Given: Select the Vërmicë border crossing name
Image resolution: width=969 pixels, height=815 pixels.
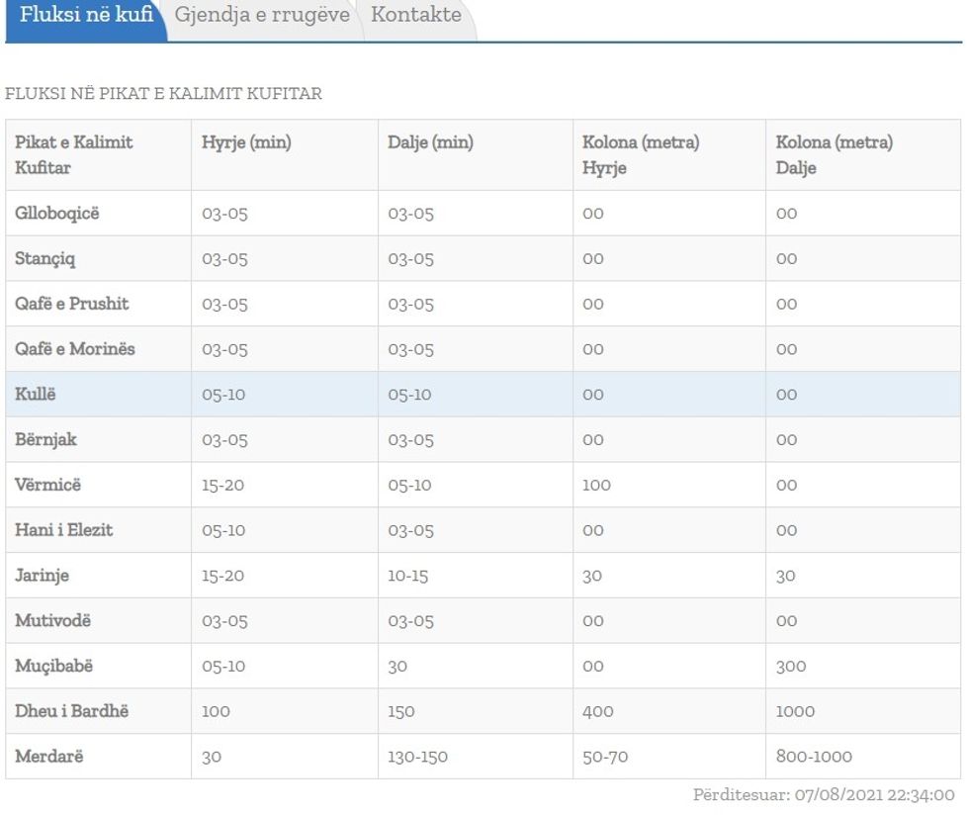Looking at the screenshot, I should click(48, 485).
